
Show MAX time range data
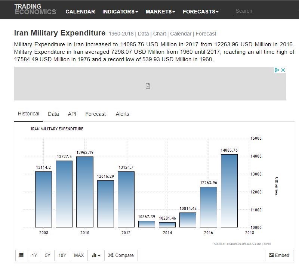(x=79, y=255)
